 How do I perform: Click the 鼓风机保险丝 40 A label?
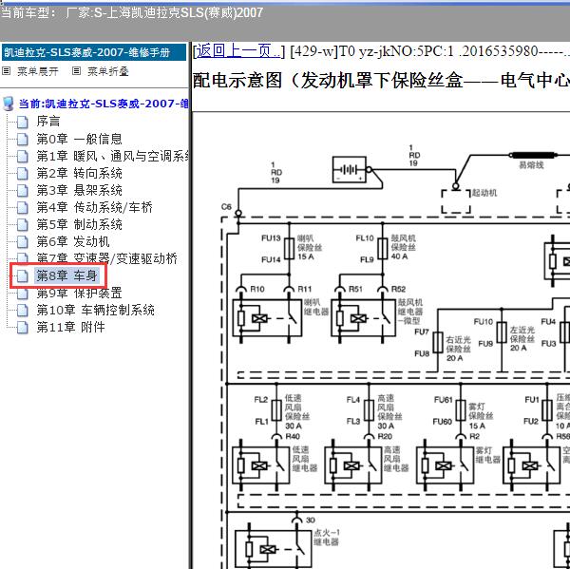pyautogui.click(x=403, y=247)
